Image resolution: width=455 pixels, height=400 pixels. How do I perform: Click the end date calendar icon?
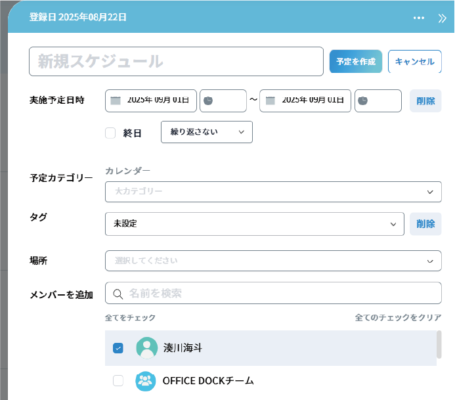pos(270,100)
